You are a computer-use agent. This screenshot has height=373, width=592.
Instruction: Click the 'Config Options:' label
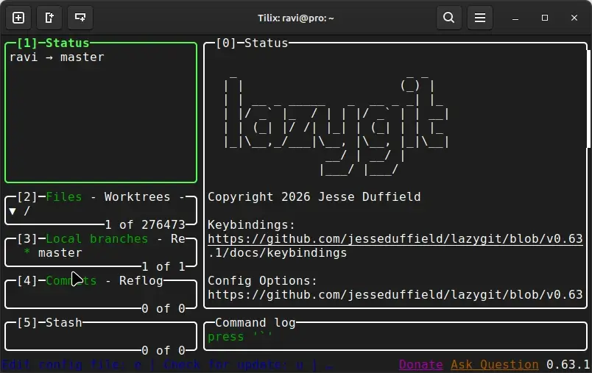[x=262, y=280]
